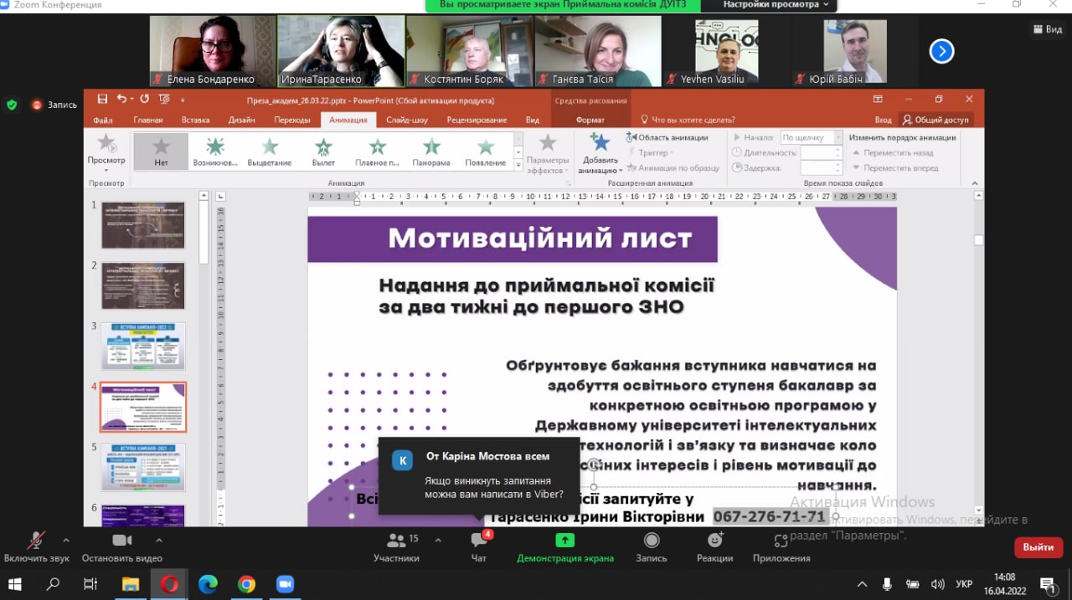
Task: Open 'Область анимации' pane
Action: 667,137
